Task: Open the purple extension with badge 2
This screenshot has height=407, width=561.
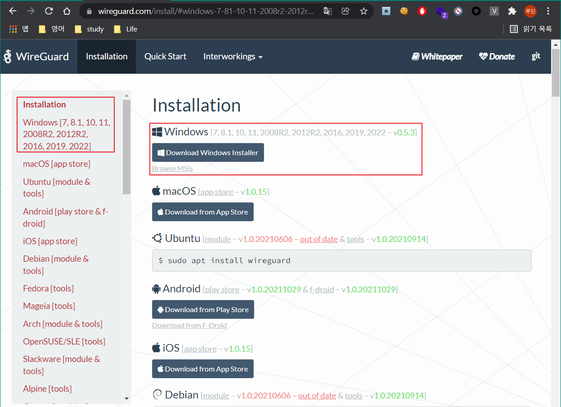Action: pyautogui.click(x=441, y=12)
